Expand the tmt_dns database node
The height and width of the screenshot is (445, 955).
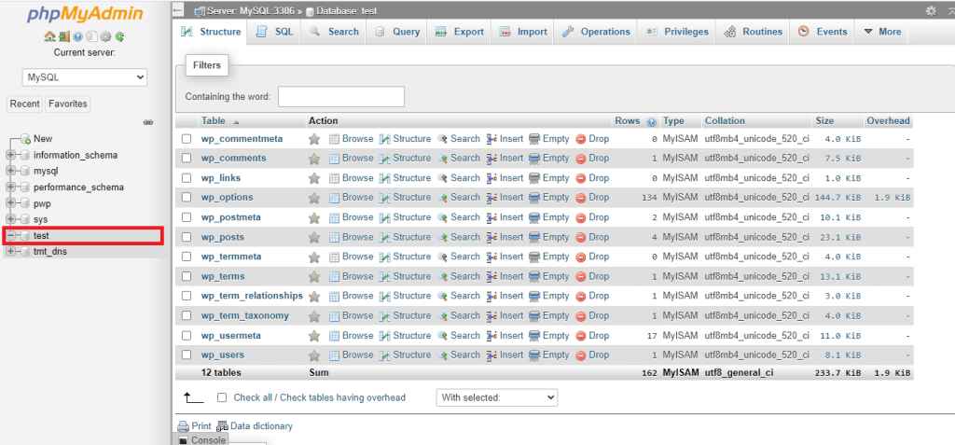coord(10,251)
